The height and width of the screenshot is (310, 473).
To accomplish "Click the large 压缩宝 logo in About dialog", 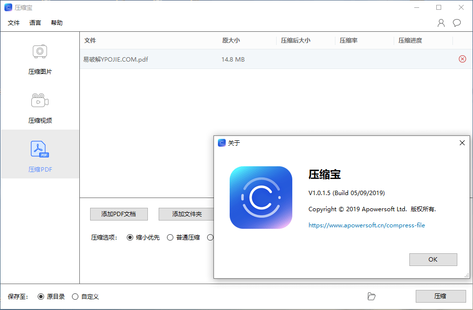I will 260,198.
